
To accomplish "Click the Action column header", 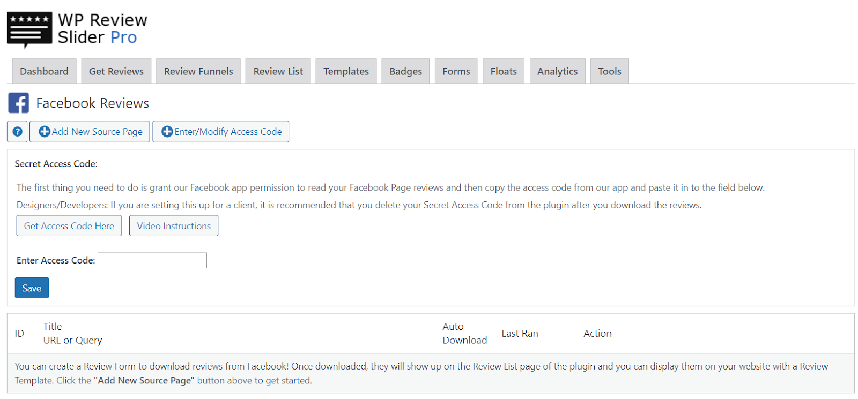I will (597, 334).
